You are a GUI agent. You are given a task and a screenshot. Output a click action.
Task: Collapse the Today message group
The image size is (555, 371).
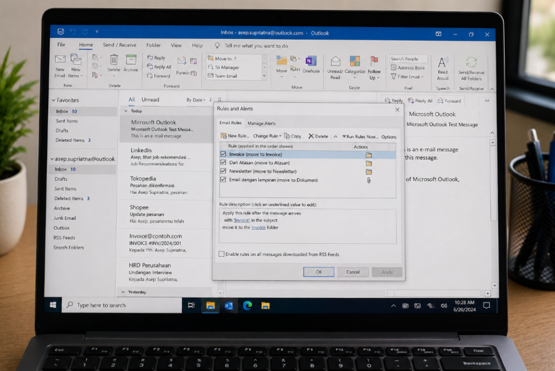click(x=126, y=110)
